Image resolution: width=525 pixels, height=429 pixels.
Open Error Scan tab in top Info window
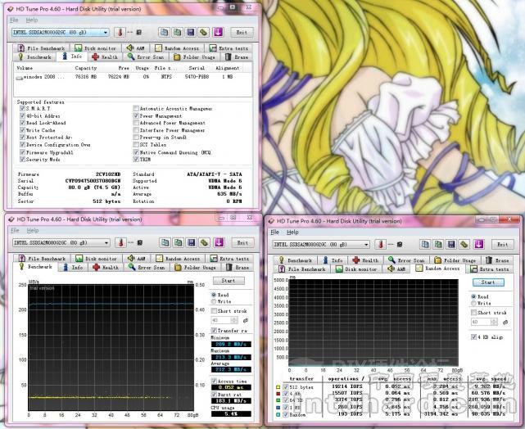(146, 56)
